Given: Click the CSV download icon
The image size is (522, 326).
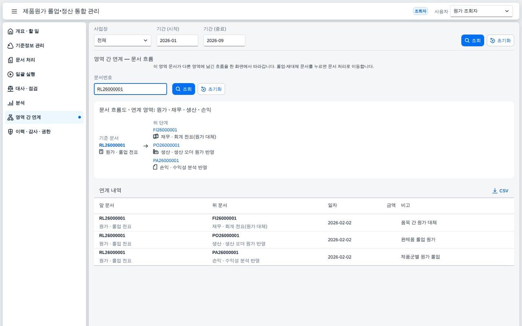Looking at the screenshot, I should point(495,191).
